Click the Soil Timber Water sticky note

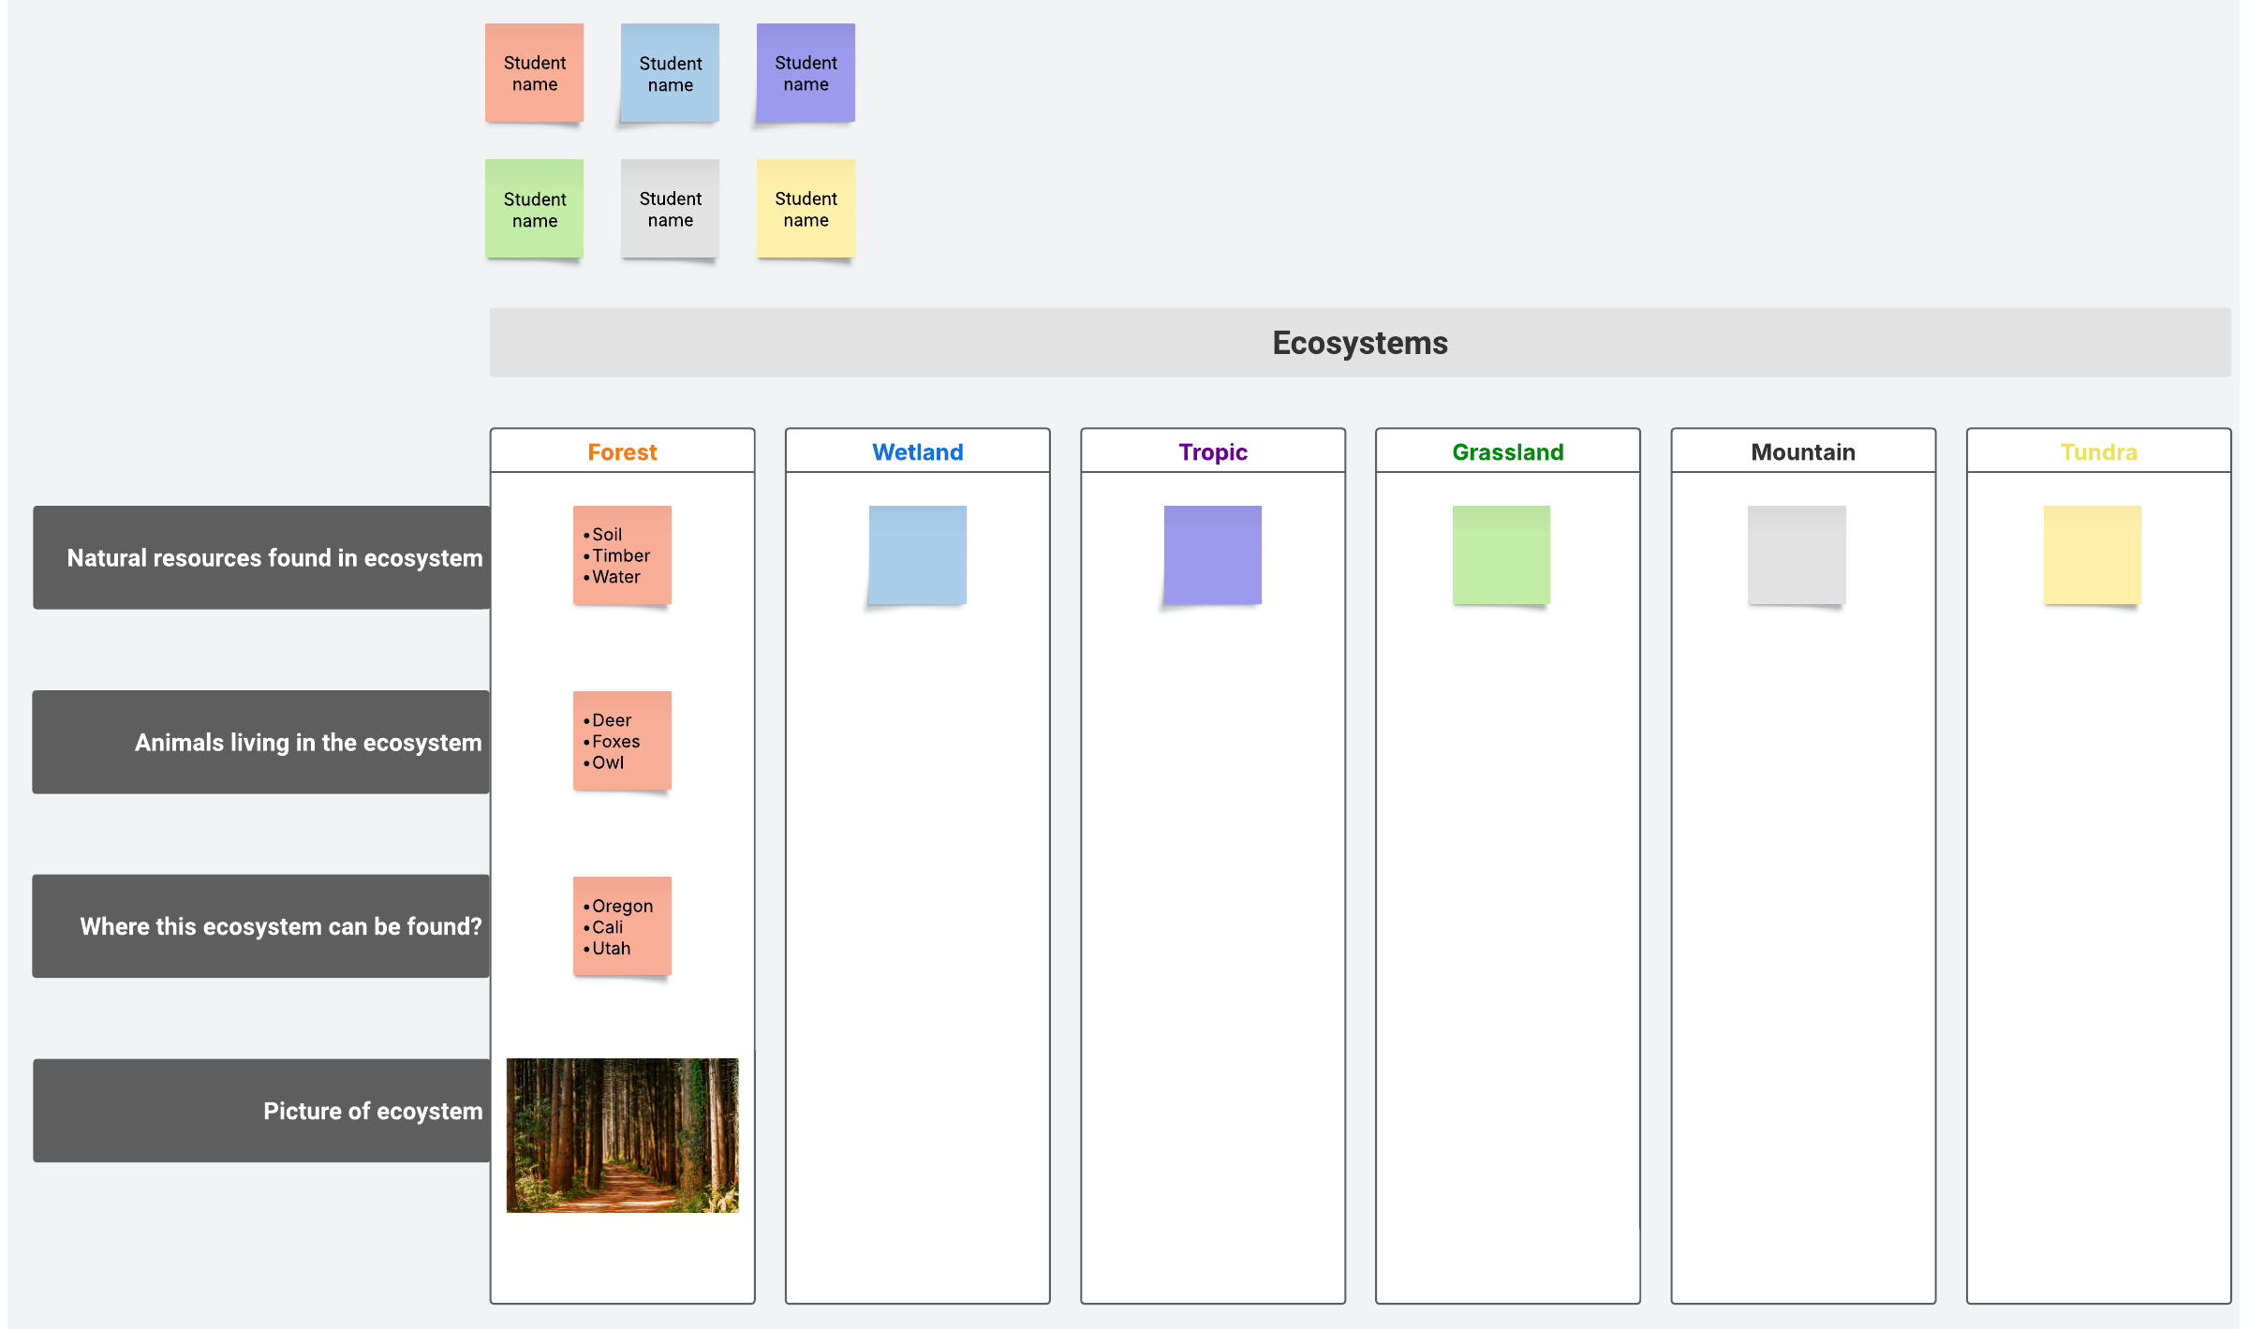pos(622,555)
